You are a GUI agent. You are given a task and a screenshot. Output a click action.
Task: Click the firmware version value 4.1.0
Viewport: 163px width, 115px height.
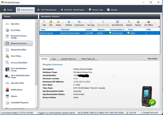(x=75, y=79)
